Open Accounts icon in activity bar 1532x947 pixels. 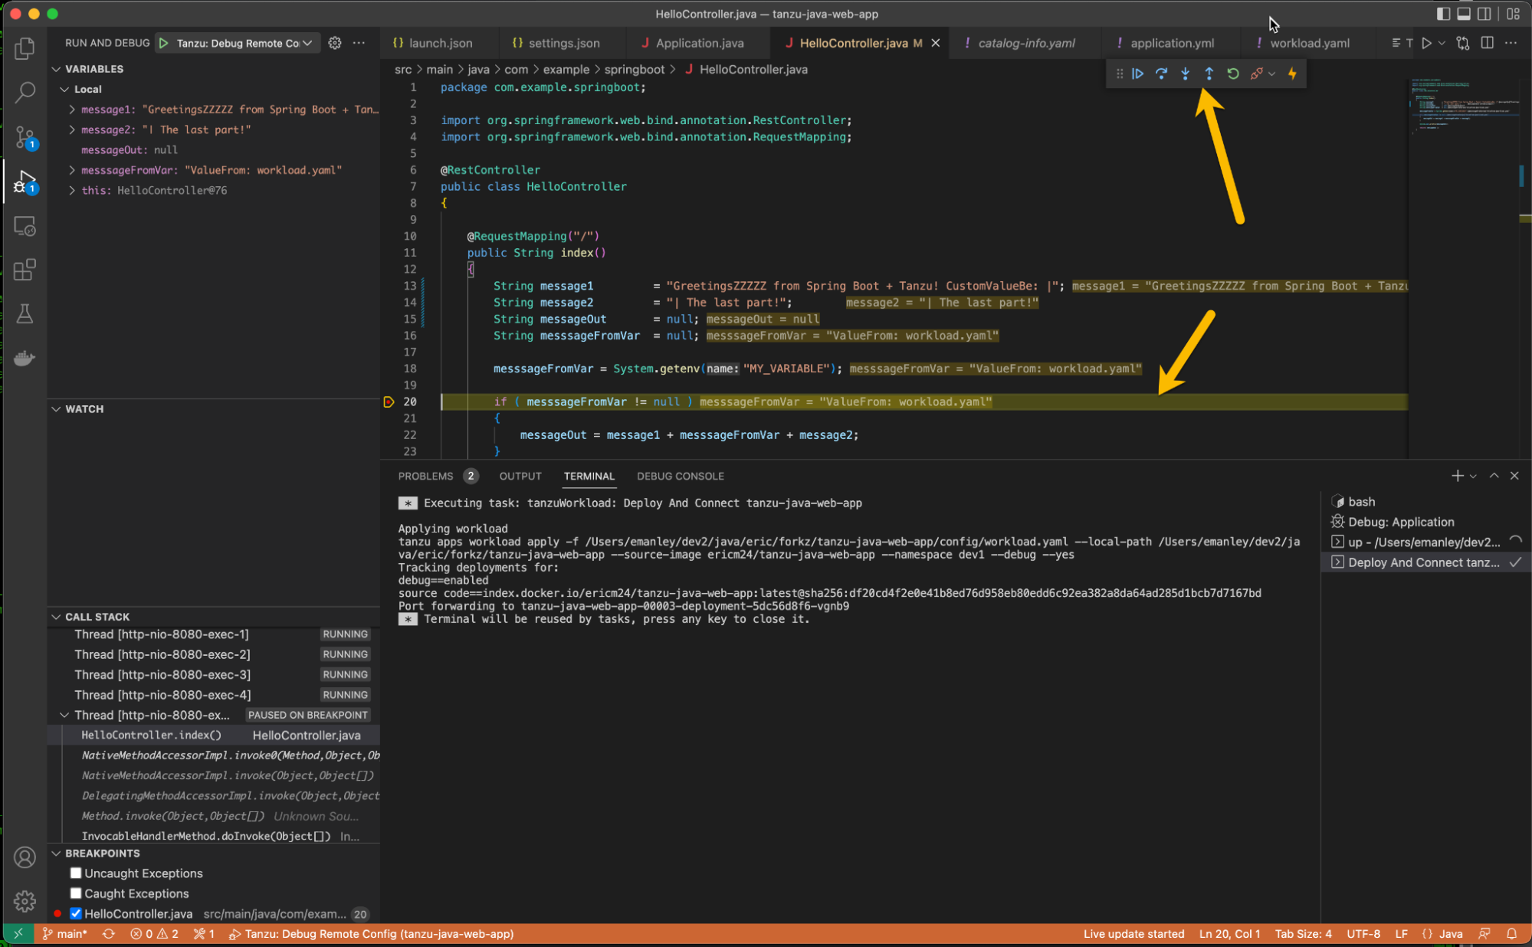click(25, 857)
